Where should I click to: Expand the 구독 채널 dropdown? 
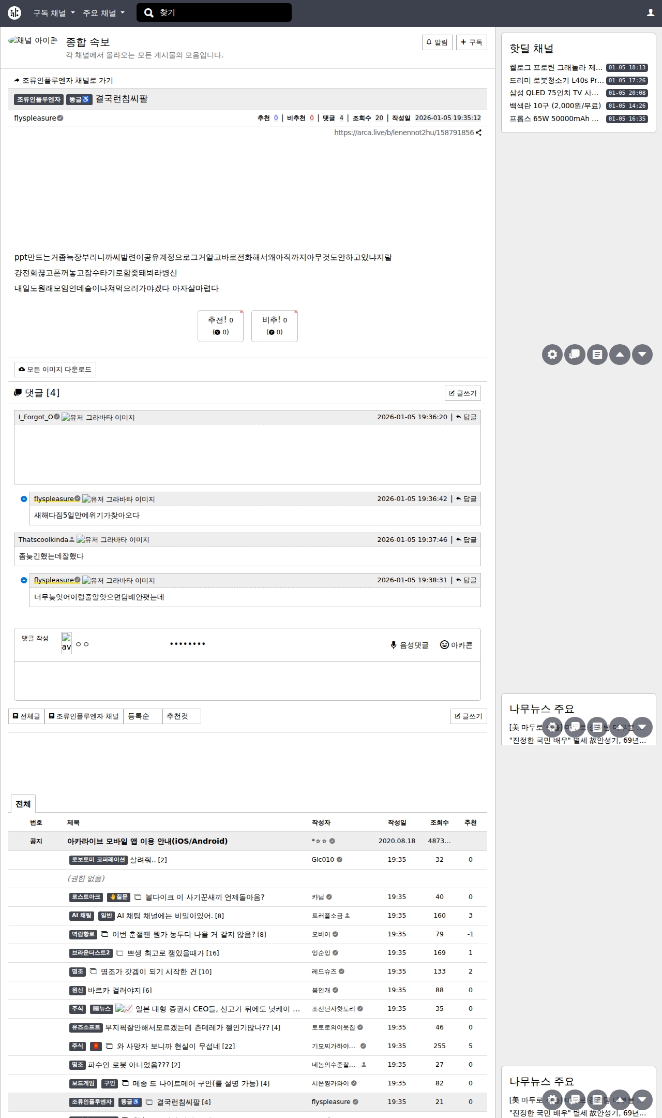tap(54, 13)
